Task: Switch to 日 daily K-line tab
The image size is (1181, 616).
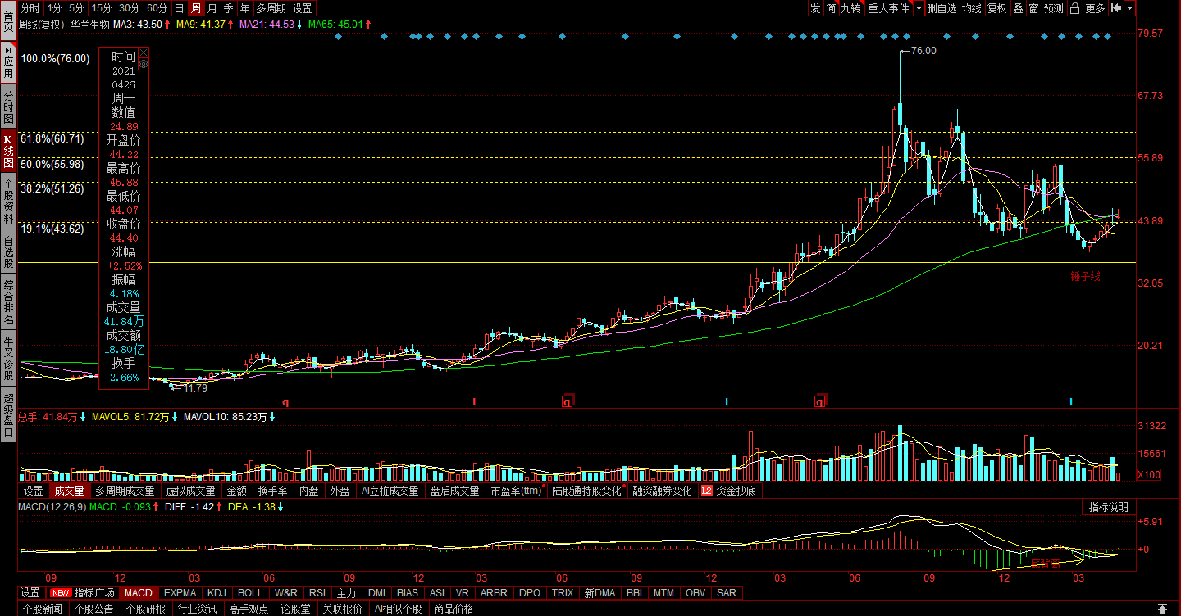Action: click(179, 8)
